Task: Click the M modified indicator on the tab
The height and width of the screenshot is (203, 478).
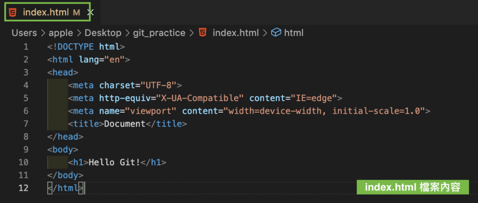Action: (x=77, y=13)
